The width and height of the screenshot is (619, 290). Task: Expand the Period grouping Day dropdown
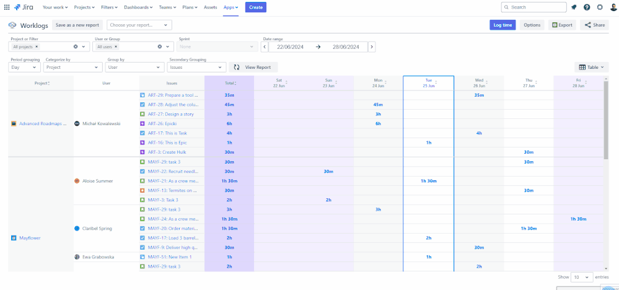tap(24, 67)
